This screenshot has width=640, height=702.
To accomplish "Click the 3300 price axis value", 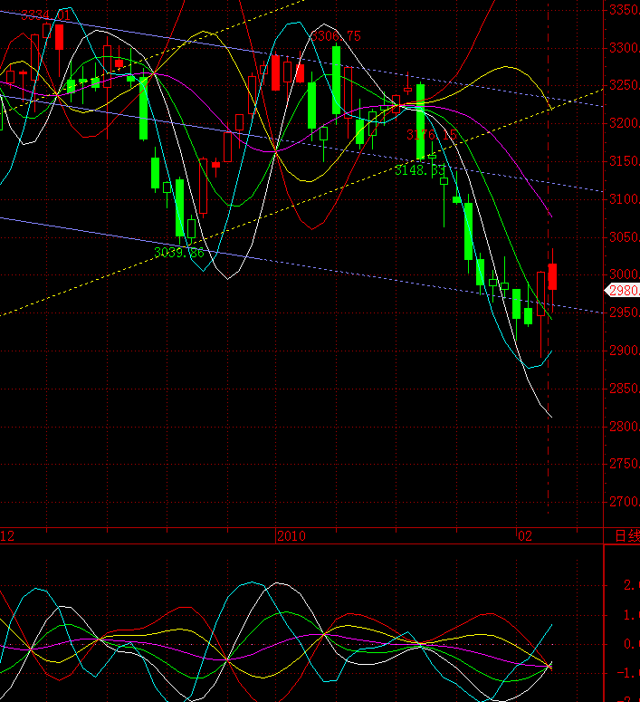I will pyautogui.click(x=625, y=48).
